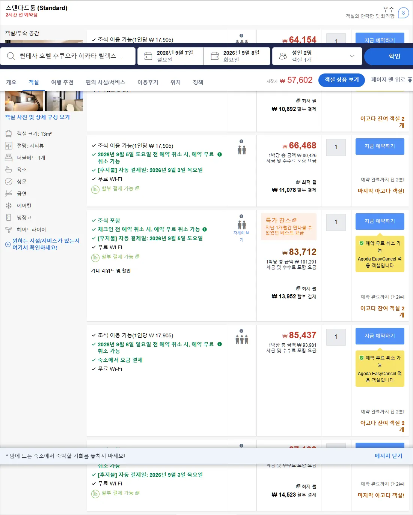Click the ₩14,523 할부 결제 link
413x515 pixels.
(x=294, y=495)
